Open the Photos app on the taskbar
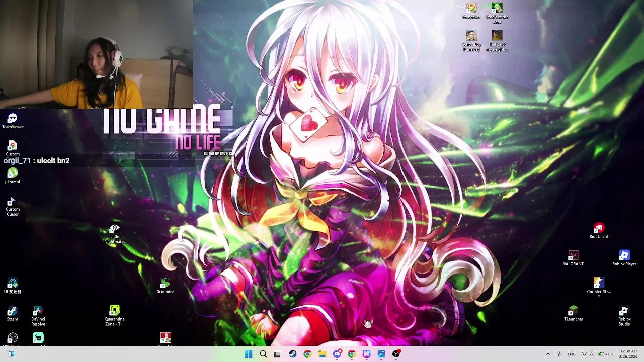This screenshot has width=644, height=362. click(381, 354)
